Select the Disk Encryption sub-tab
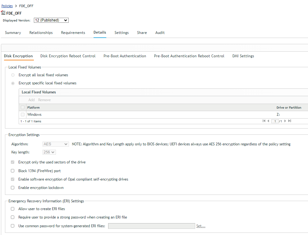The height and width of the screenshot is (235, 308). pyautogui.click(x=18, y=56)
